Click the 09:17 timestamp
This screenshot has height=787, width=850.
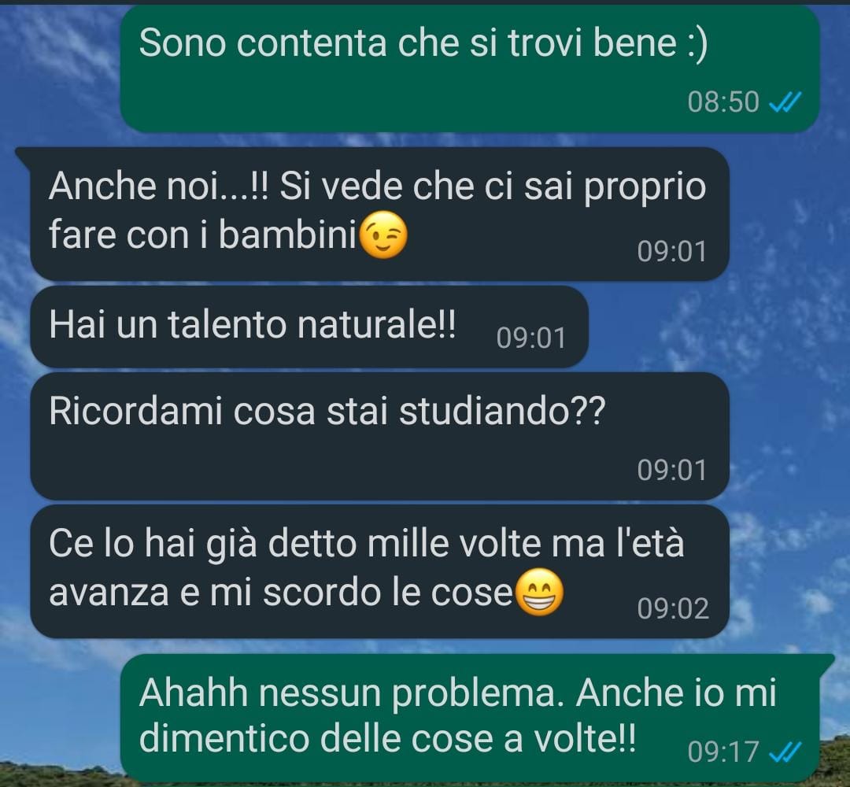[x=723, y=752]
